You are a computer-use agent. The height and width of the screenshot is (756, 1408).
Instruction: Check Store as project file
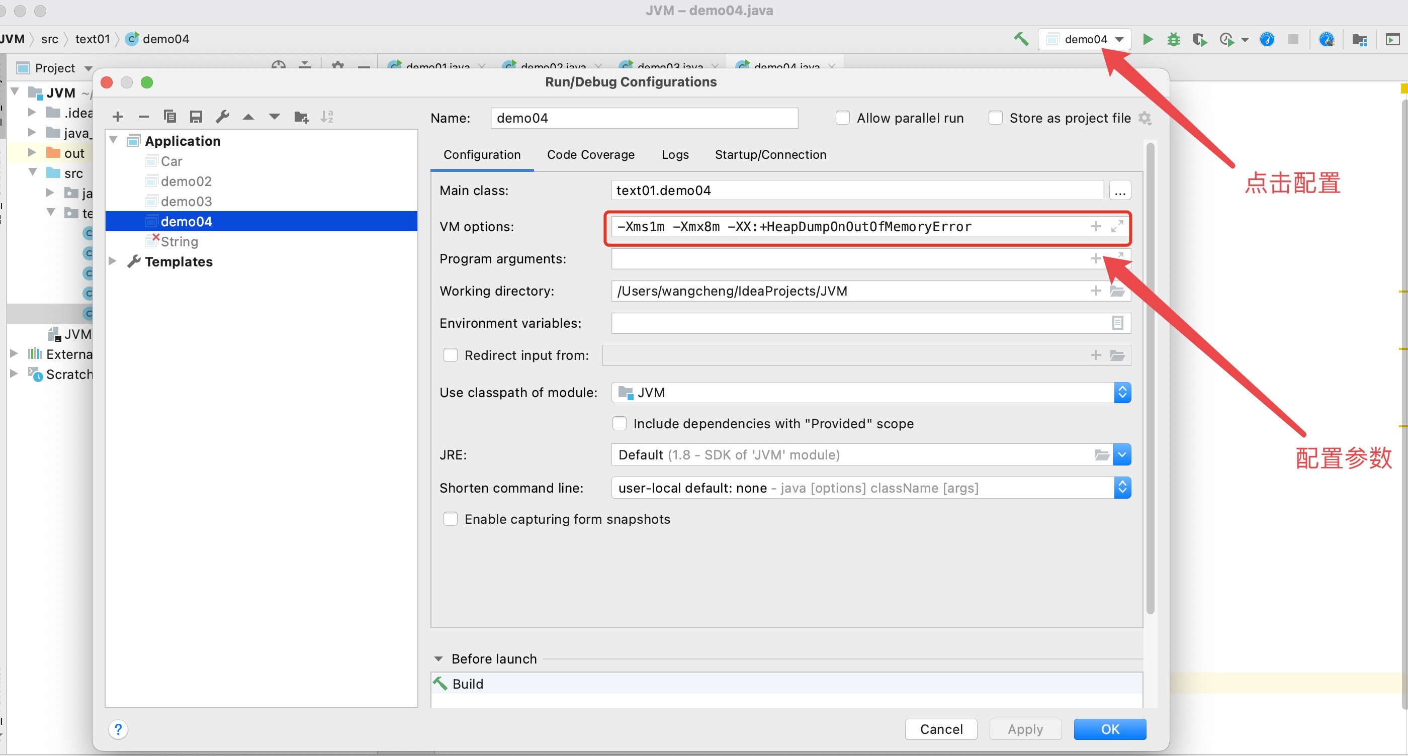click(x=995, y=118)
